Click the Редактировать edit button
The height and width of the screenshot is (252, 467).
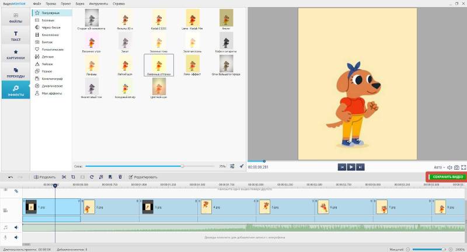click(x=143, y=177)
